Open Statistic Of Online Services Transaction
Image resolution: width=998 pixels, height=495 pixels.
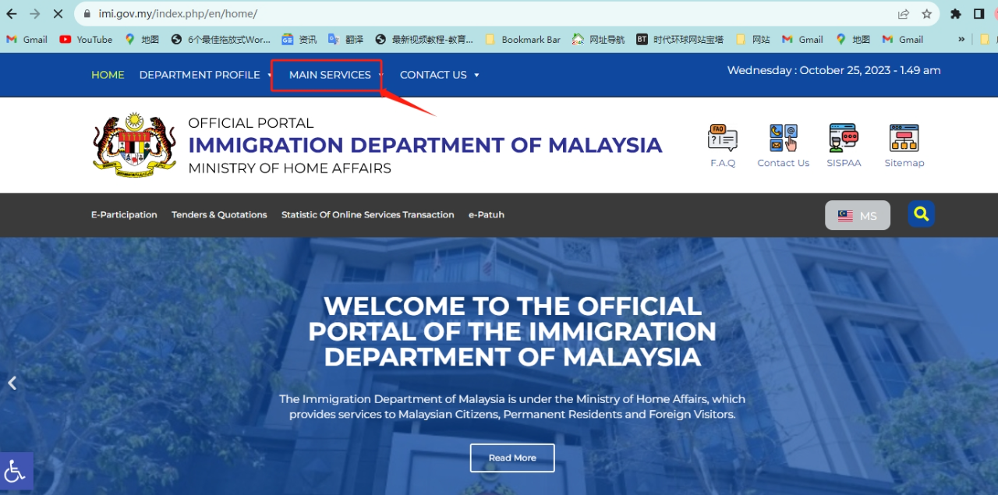tap(368, 214)
